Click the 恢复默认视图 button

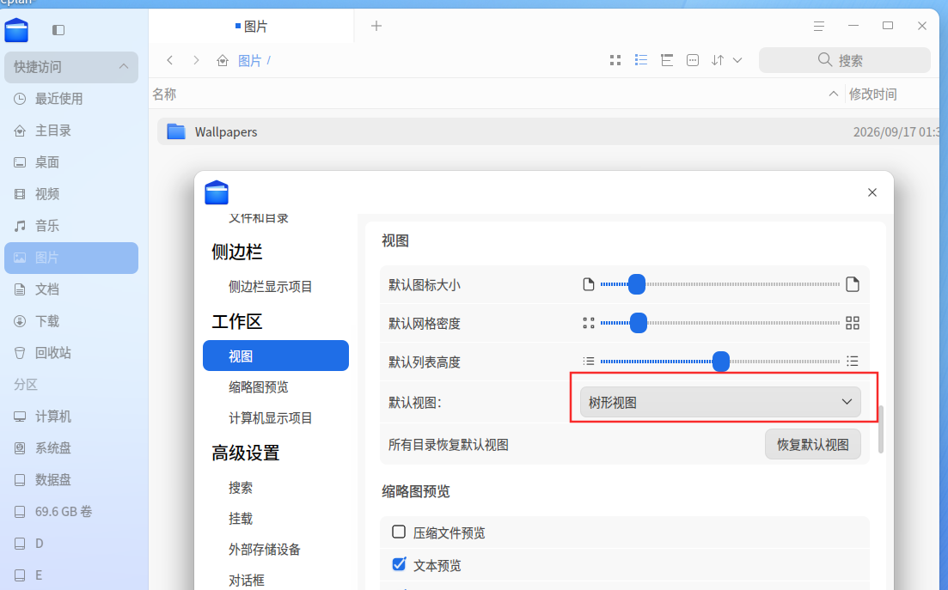click(x=812, y=445)
